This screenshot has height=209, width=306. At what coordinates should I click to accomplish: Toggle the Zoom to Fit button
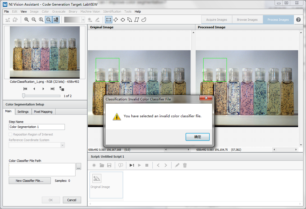(48, 20)
